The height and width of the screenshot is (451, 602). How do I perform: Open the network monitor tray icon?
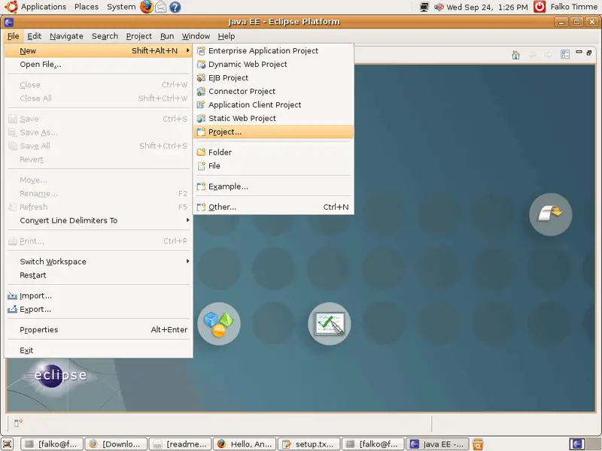point(424,7)
